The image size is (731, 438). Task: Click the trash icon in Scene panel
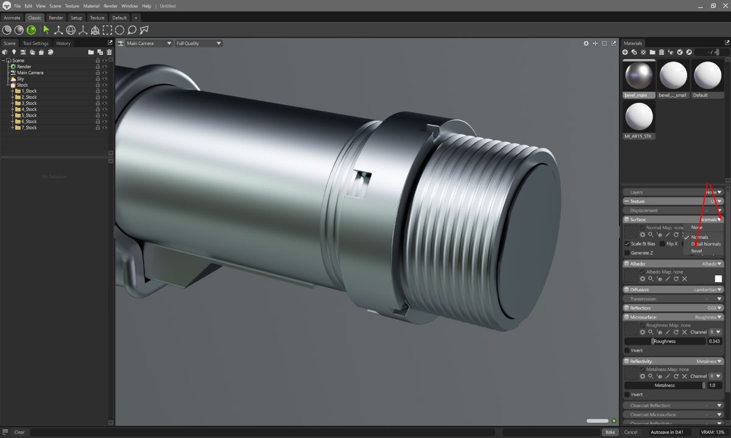pyautogui.click(x=109, y=52)
